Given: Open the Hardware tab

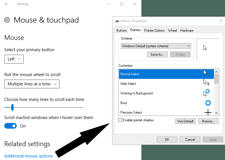Looking at the screenshot, I should [x=187, y=31].
